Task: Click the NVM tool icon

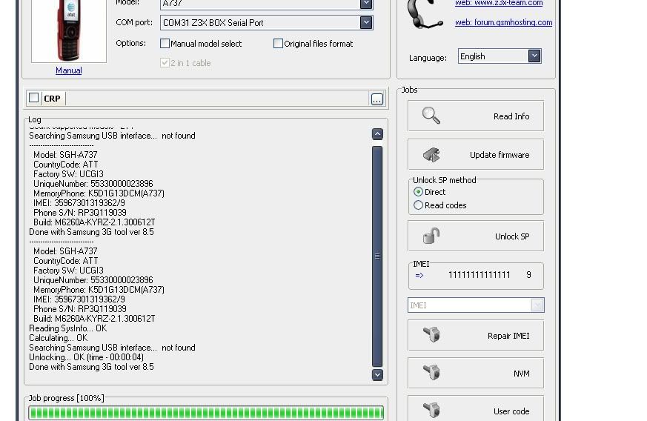Action: click(431, 373)
